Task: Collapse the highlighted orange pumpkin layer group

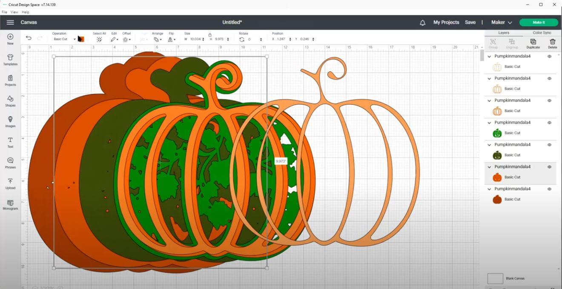Action: [489, 167]
